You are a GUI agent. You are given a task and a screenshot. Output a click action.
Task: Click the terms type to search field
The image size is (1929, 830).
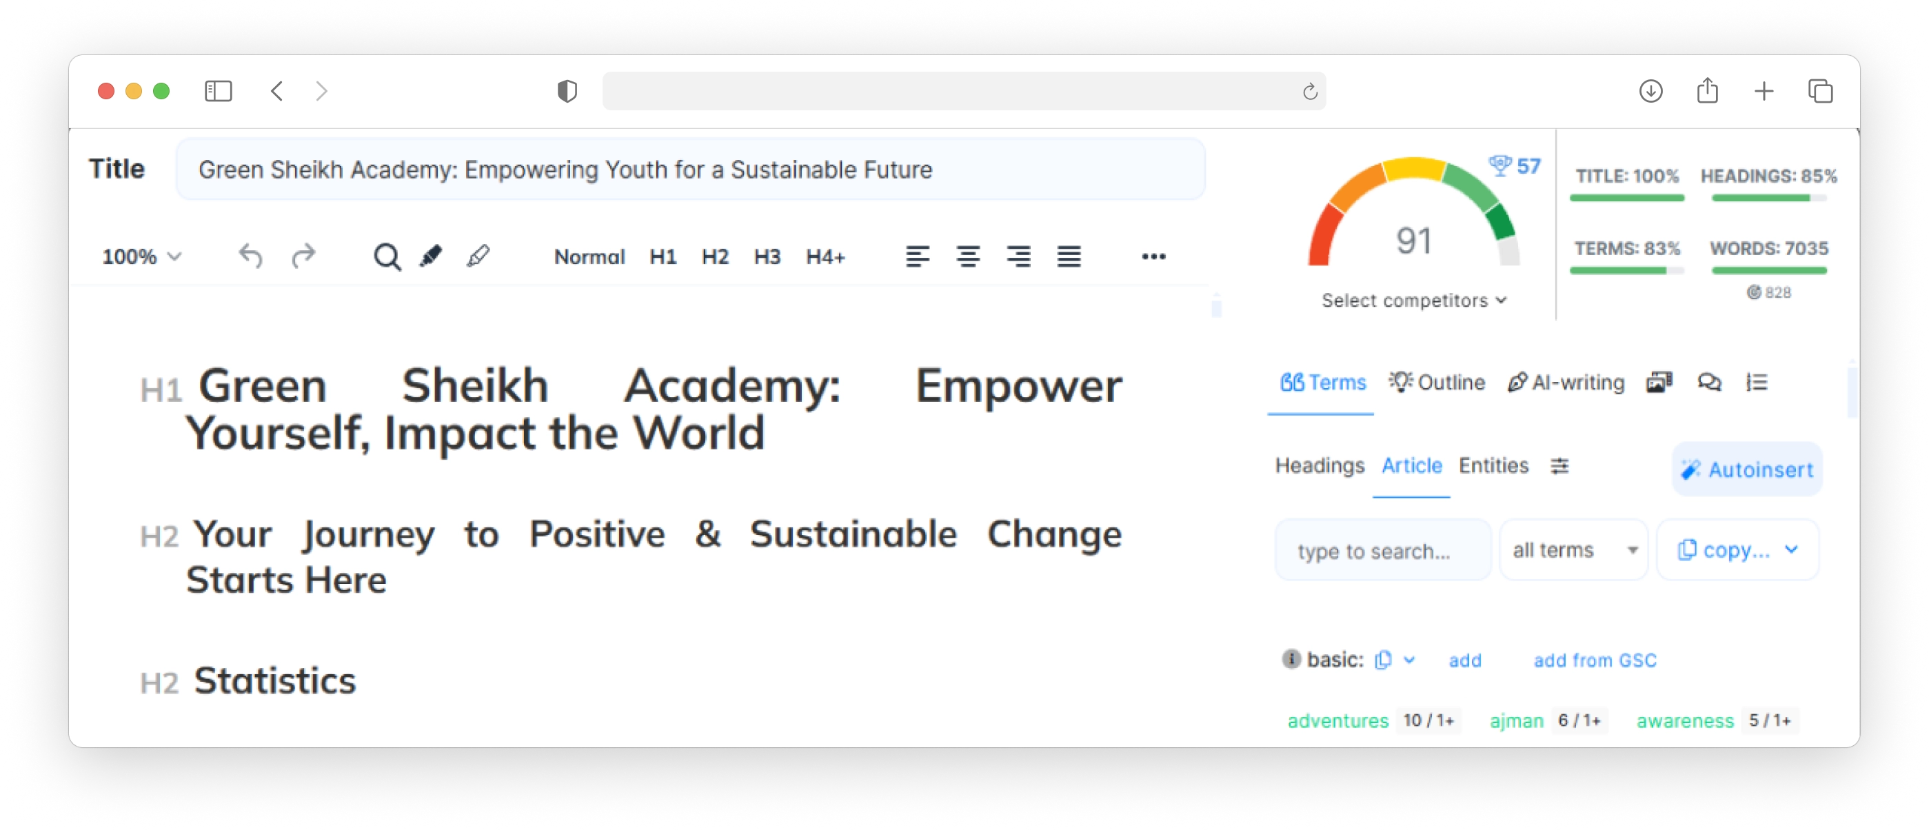1382,550
